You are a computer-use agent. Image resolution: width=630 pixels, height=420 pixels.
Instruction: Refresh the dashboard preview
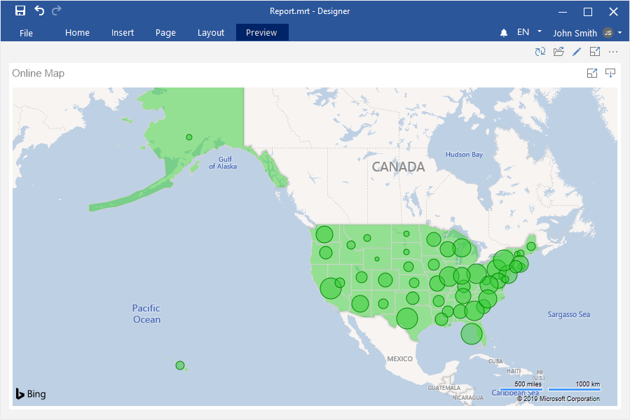540,52
